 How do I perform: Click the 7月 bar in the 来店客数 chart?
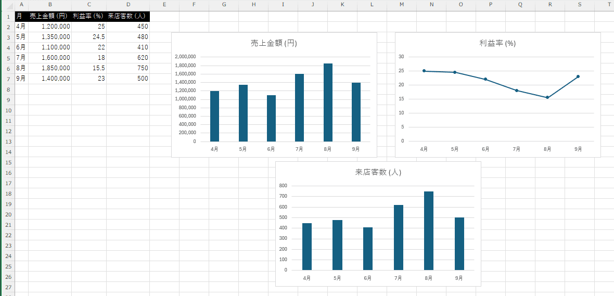click(398, 237)
